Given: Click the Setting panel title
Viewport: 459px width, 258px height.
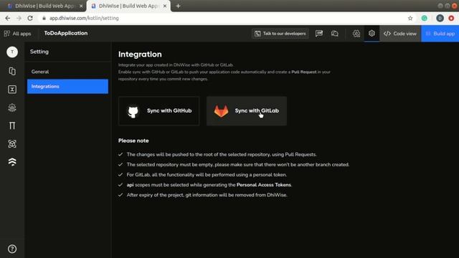Looking at the screenshot, I should (x=39, y=52).
